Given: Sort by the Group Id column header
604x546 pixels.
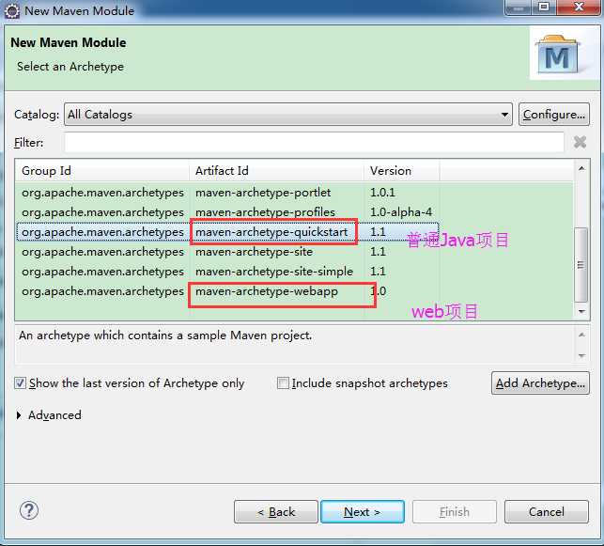Looking at the screenshot, I should tap(102, 171).
